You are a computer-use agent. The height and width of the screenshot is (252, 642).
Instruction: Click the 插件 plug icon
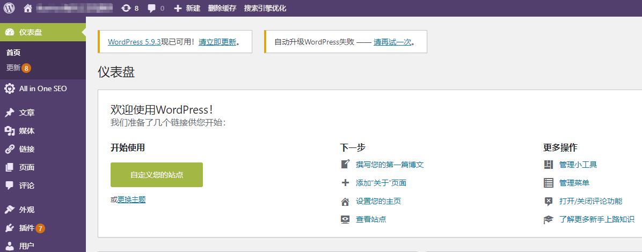click(10, 228)
